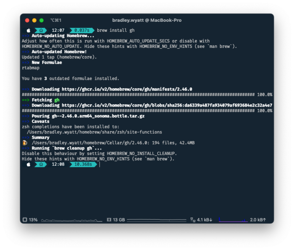Click the yellow minimize window button
Viewport: 294px width, 250px height.
[34, 20]
